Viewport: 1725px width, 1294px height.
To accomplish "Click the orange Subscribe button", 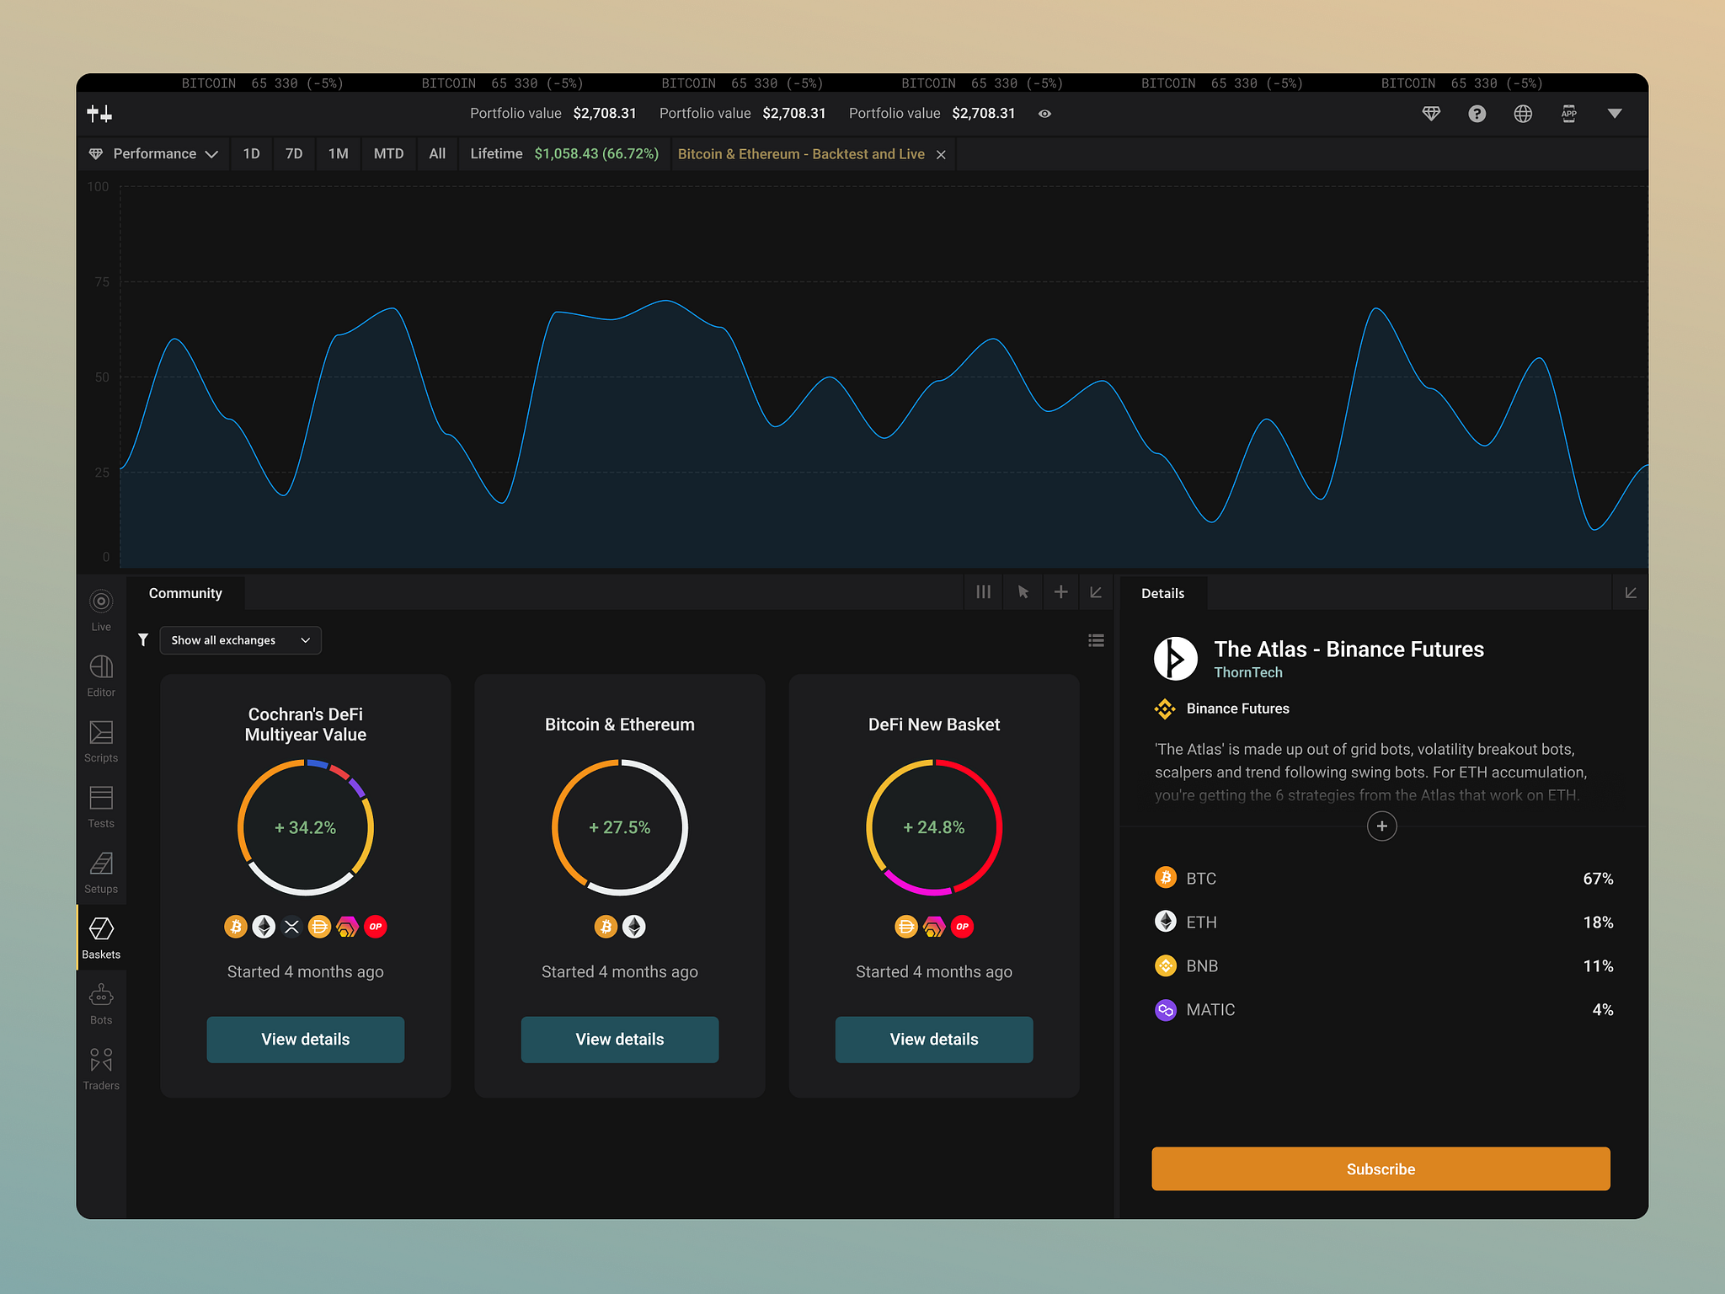I will click(1381, 1168).
